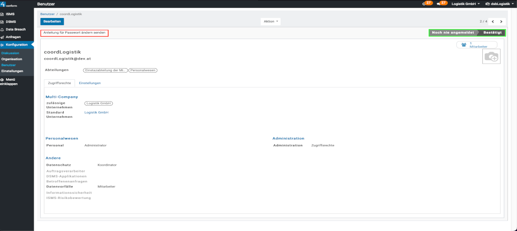Open the dsbLogistik user menu
Viewport: 517px width, 231px height.
(499, 4)
